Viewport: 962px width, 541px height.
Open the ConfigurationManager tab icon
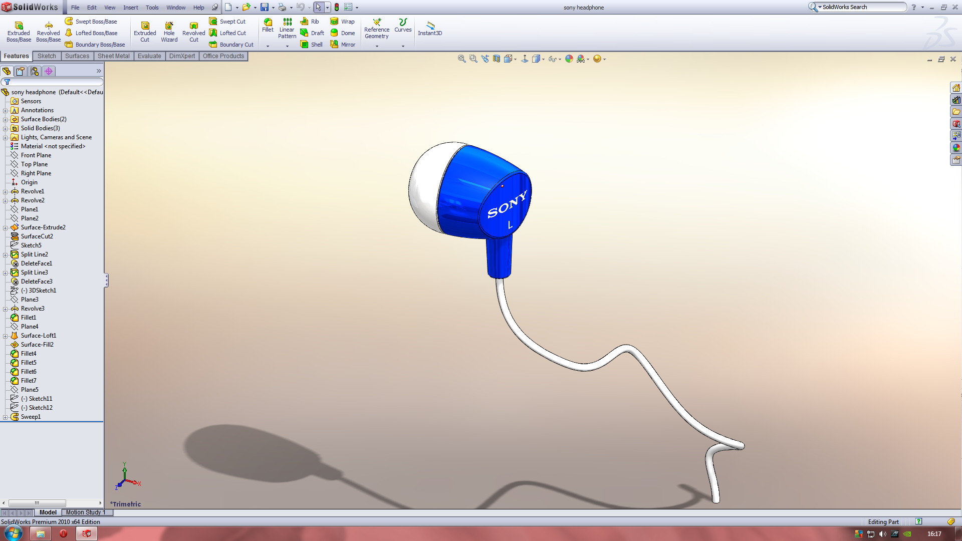(x=35, y=71)
